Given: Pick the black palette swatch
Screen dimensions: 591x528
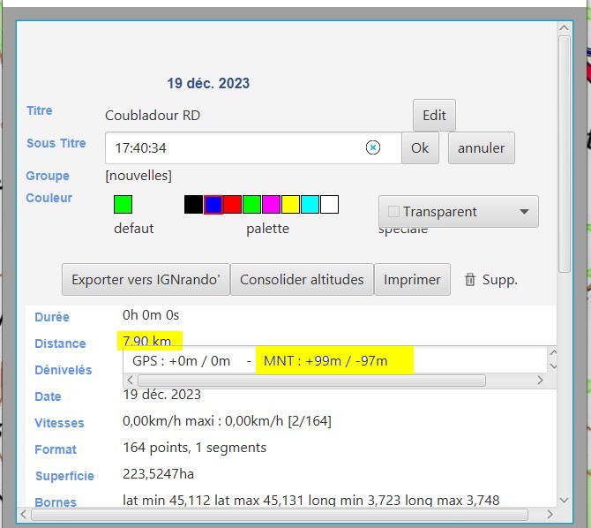Looking at the screenshot, I should [193, 205].
